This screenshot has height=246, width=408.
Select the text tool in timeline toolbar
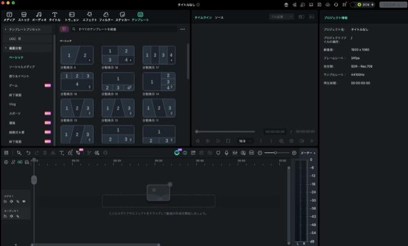61,153
